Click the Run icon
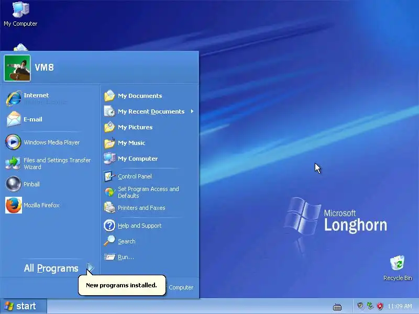 click(109, 257)
